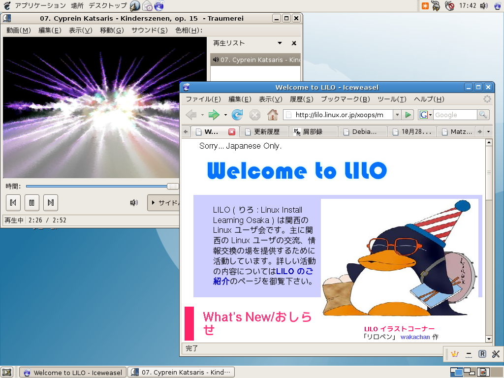
Task: Click the 17:42 clock in the top panel
Action: click(x=468, y=5)
